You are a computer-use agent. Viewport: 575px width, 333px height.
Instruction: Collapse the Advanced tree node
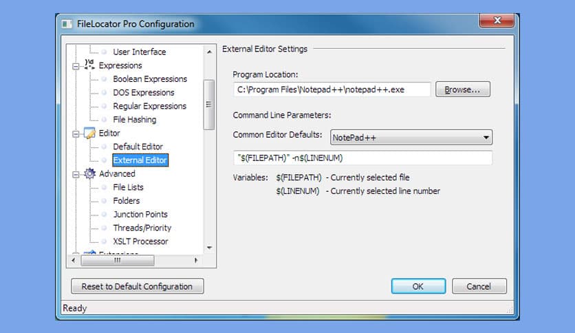[x=76, y=175]
